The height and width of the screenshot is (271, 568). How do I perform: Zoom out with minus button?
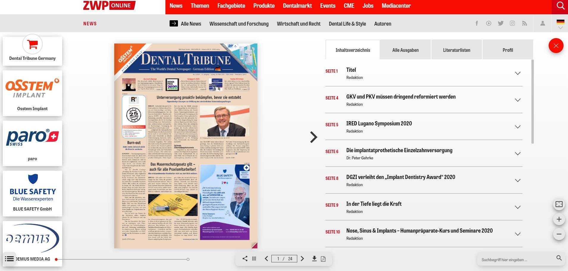tap(559, 234)
